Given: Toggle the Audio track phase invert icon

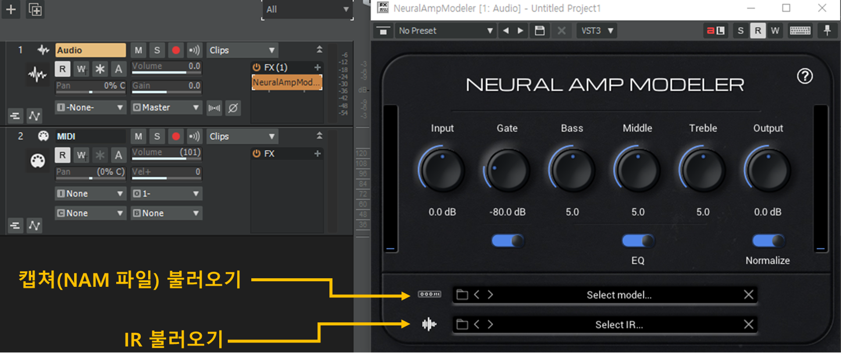Looking at the screenshot, I should [x=233, y=108].
